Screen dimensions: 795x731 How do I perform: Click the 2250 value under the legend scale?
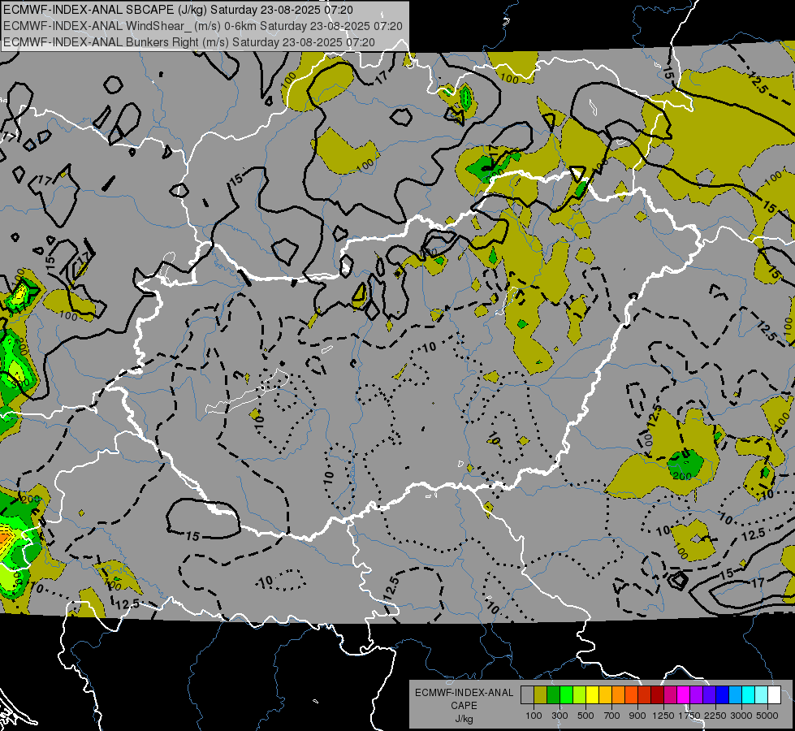pos(715,716)
